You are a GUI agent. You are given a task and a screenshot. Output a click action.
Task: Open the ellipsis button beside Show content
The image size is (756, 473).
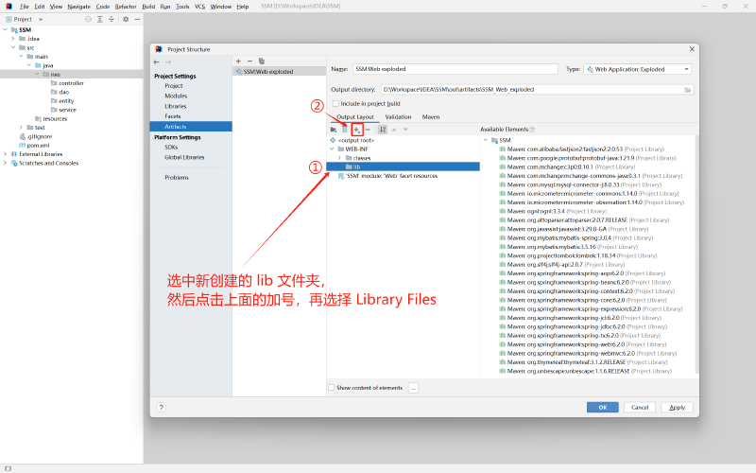[x=413, y=388]
